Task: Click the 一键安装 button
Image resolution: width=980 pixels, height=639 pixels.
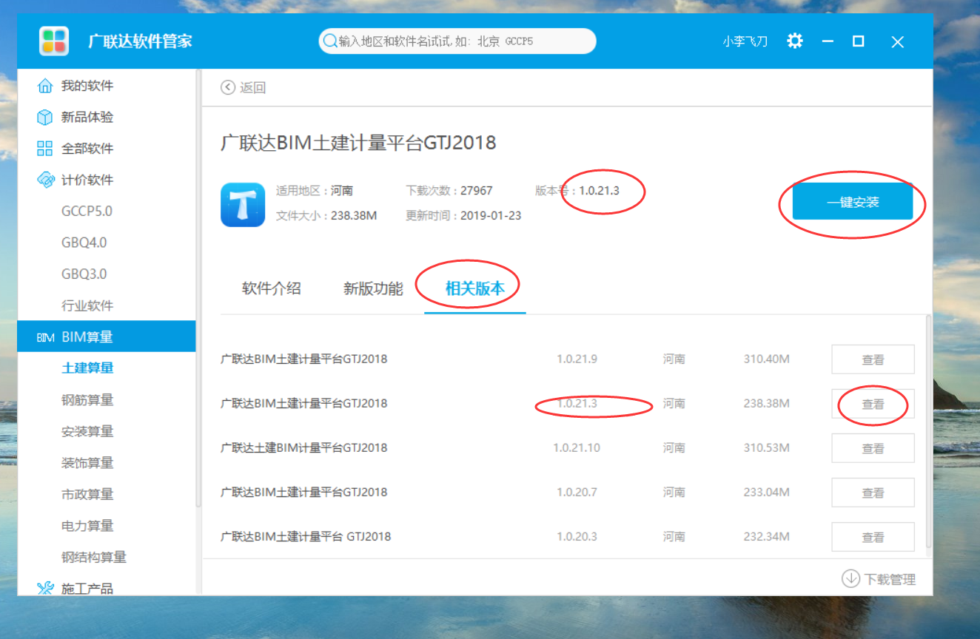Action: tap(853, 202)
